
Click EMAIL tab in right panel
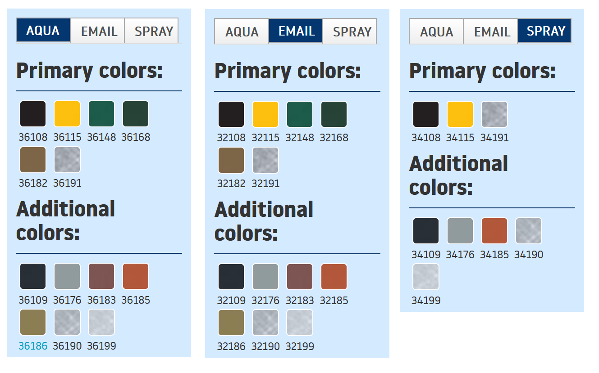(491, 31)
